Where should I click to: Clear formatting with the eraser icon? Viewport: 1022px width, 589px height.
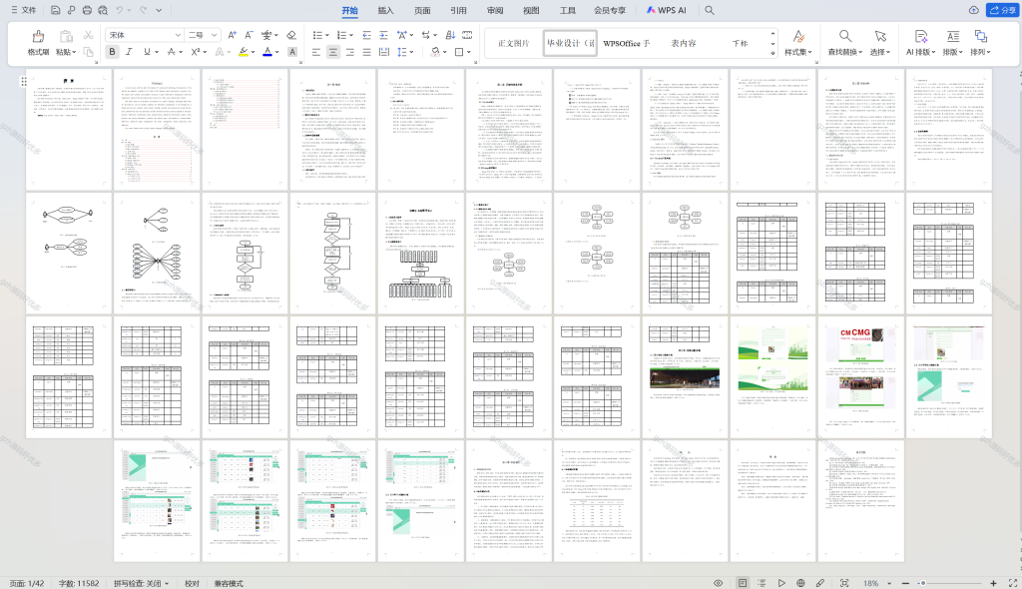(x=291, y=35)
